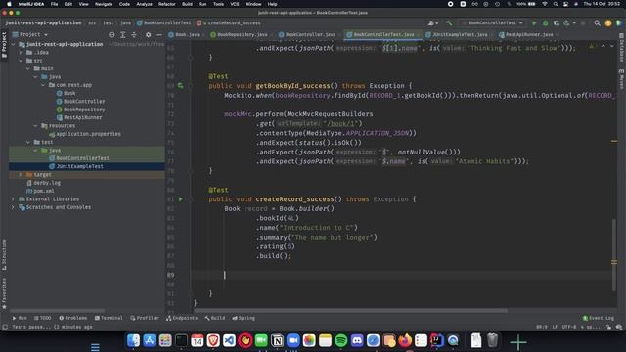Collapse the main folder

pyautogui.click(x=28, y=68)
